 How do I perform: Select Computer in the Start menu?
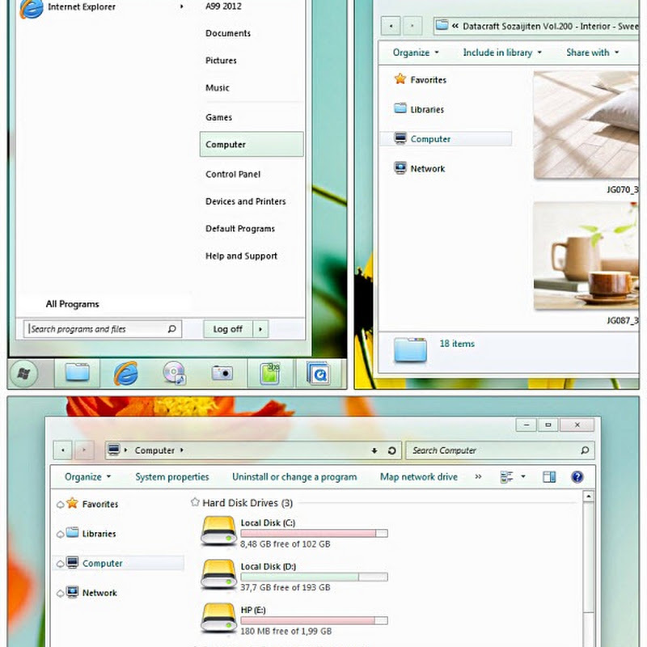[252, 145]
